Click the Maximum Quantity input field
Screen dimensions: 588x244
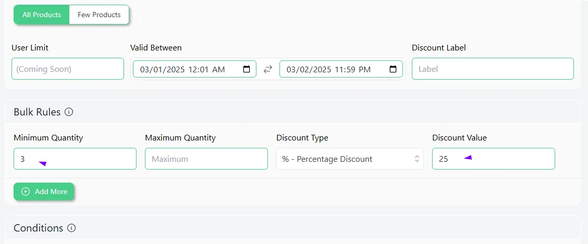[206, 159]
